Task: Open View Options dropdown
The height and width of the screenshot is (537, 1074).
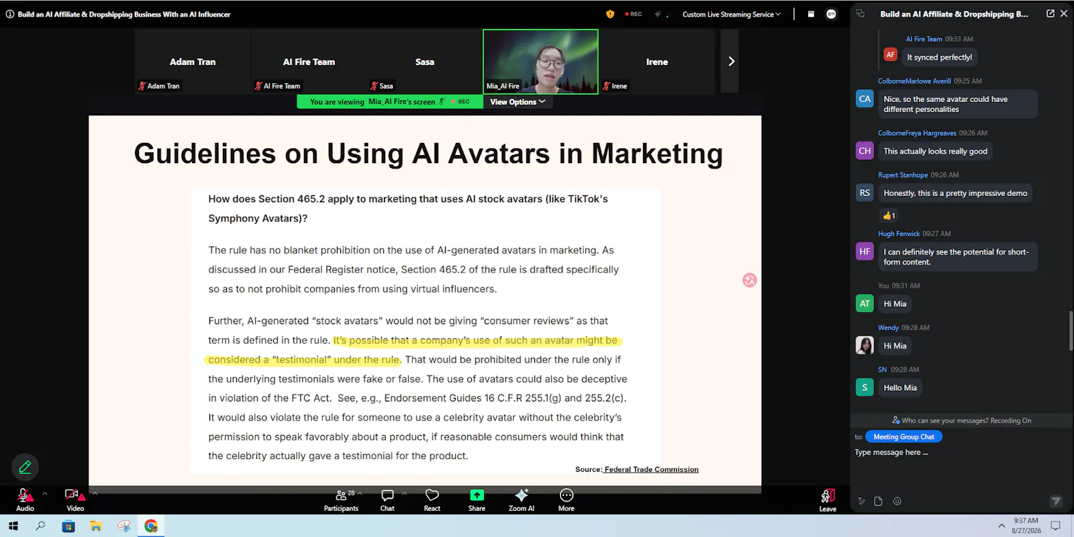Action: (518, 102)
